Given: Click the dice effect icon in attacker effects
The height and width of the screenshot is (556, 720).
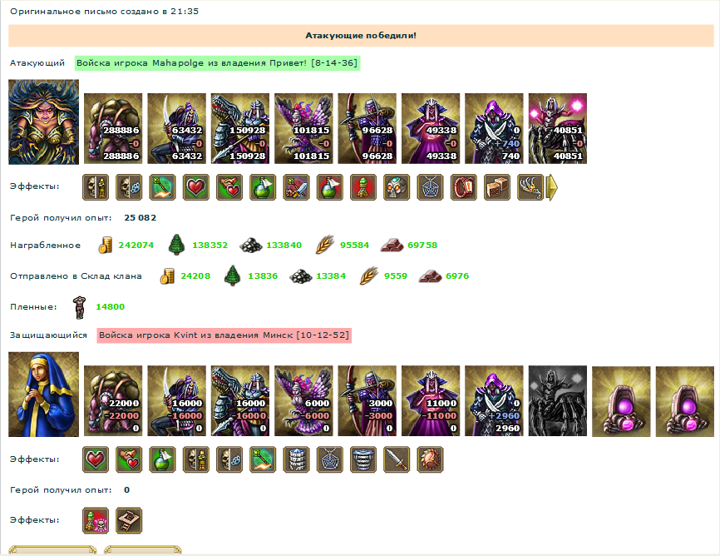Looking at the screenshot, I should [497, 187].
